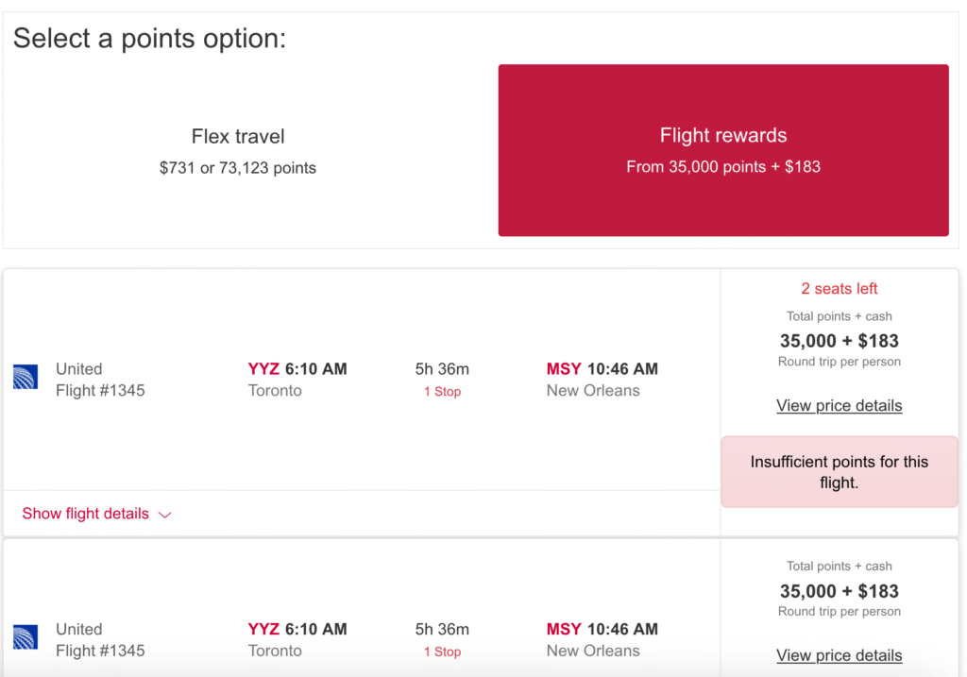The height and width of the screenshot is (677, 967).
Task: Click the insufficient points notification box
Action: 839,472
